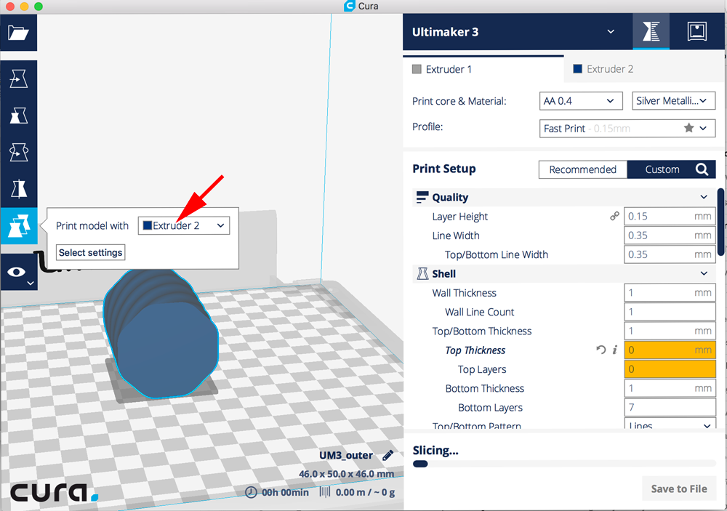727x511 pixels.
Task: Switch to the Extruder 1 tab
Action: (483, 69)
